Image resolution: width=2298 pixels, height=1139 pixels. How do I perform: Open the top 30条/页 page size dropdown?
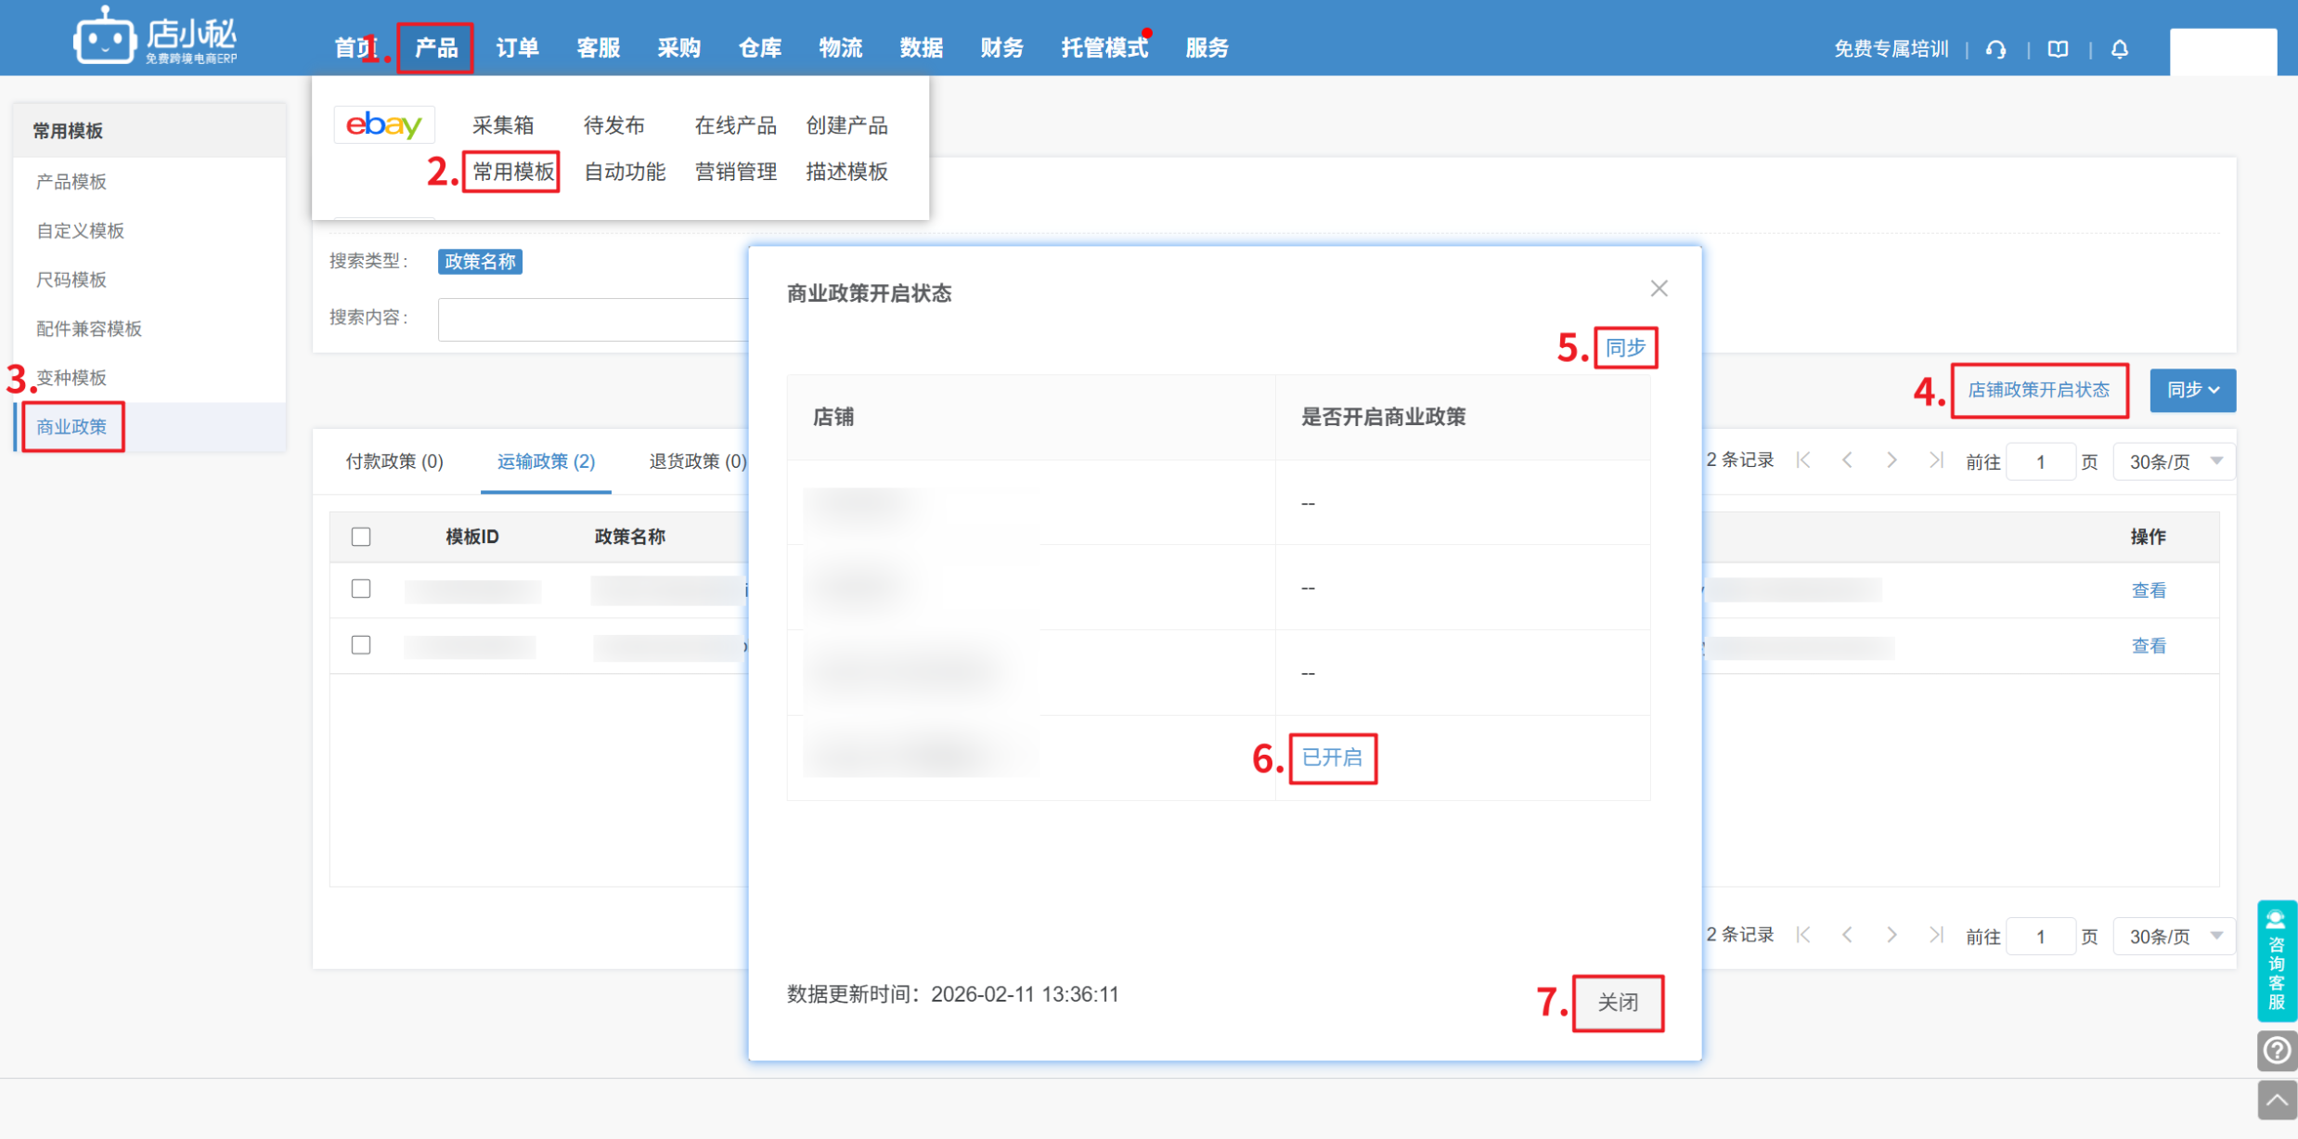click(2174, 461)
